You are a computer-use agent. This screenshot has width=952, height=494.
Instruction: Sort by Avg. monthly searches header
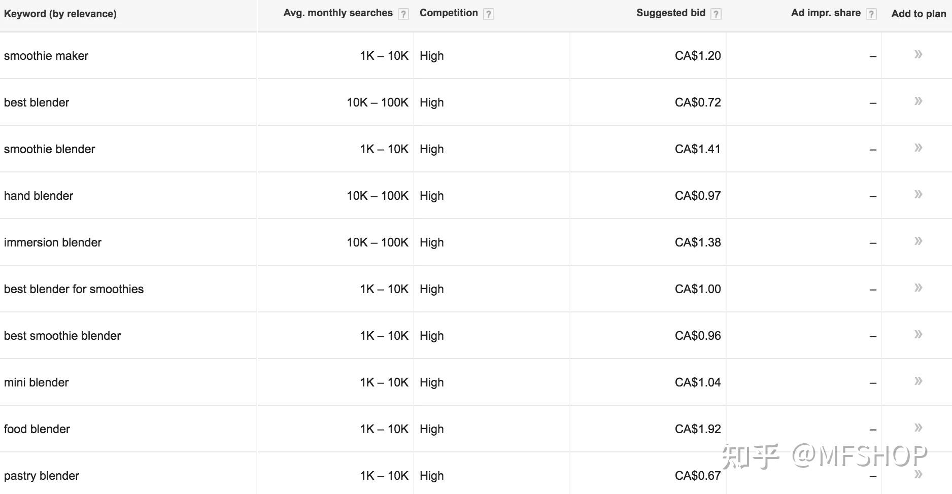coord(337,13)
